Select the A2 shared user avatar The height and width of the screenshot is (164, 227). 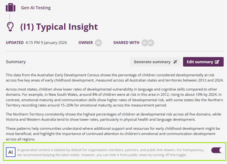[x=145, y=43]
